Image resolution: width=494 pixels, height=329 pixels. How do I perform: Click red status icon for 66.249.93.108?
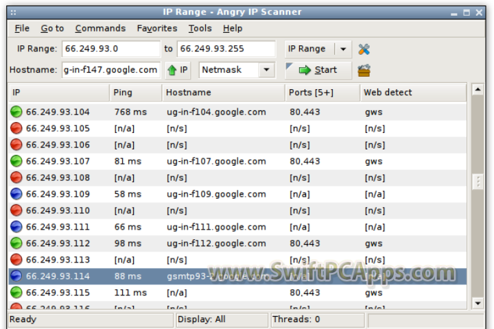[x=16, y=178]
